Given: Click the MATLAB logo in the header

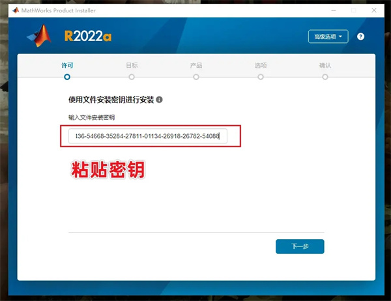Looking at the screenshot, I should tap(39, 36).
